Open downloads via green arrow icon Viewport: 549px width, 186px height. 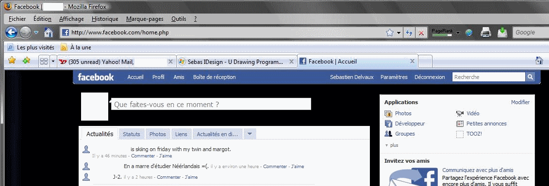click(x=502, y=32)
